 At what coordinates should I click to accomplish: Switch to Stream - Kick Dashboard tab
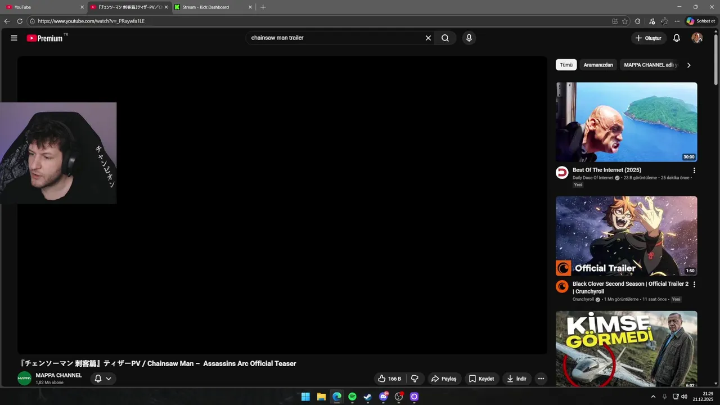tap(213, 7)
